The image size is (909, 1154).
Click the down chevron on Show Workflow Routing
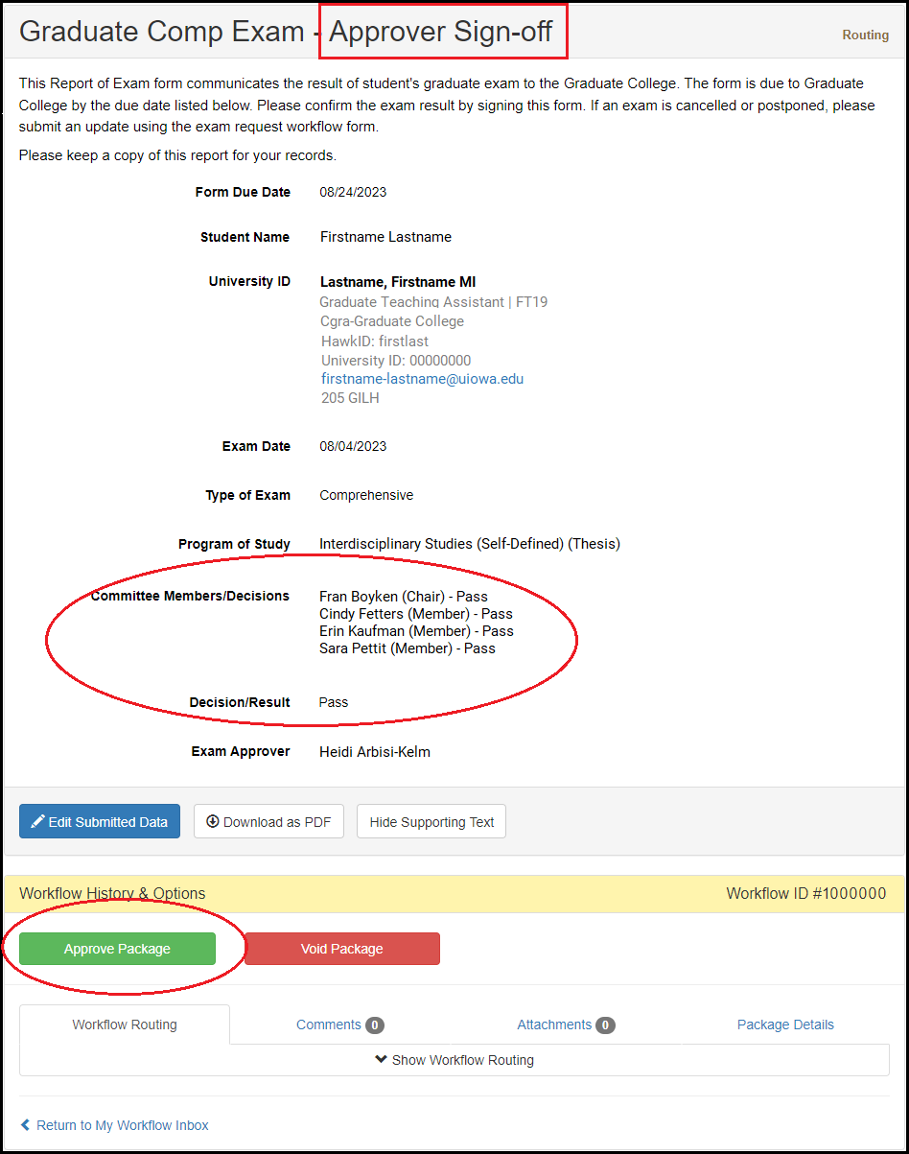382,1059
